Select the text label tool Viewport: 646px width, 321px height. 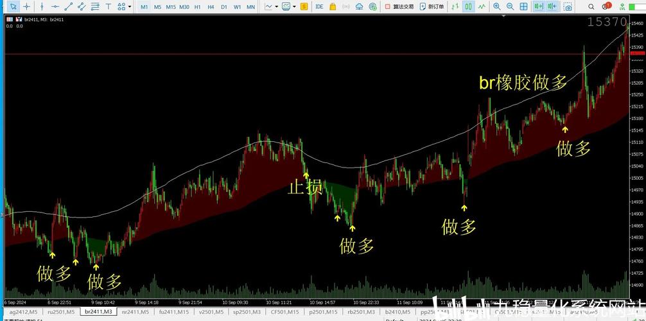click(108, 6)
